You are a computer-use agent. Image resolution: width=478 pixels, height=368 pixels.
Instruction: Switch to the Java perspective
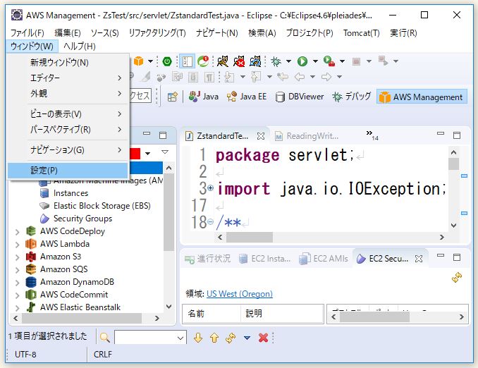[x=204, y=97]
